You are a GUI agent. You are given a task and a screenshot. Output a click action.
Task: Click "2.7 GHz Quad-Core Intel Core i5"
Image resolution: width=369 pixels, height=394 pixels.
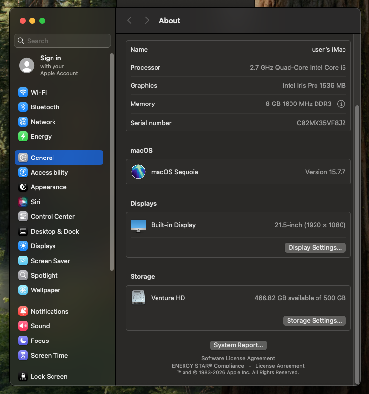298,67
